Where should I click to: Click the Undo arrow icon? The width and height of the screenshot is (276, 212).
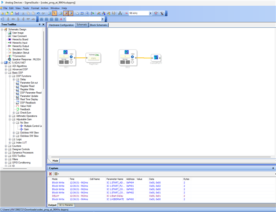(38, 13)
